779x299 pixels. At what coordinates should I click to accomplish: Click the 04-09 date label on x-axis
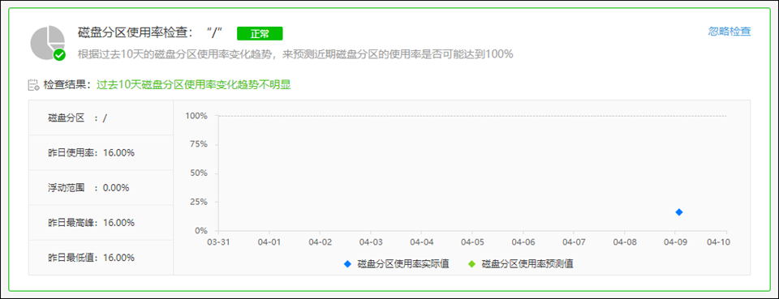pyautogui.click(x=674, y=242)
